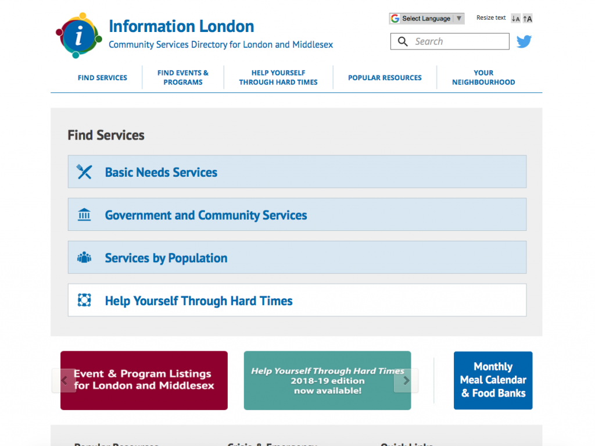Click the government building icon
This screenshot has width=595, height=446.
[84, 215]
